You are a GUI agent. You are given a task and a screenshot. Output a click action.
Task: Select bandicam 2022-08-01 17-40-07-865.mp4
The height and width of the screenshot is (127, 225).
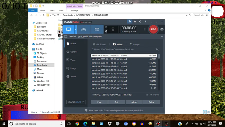(x=124, y=73)
